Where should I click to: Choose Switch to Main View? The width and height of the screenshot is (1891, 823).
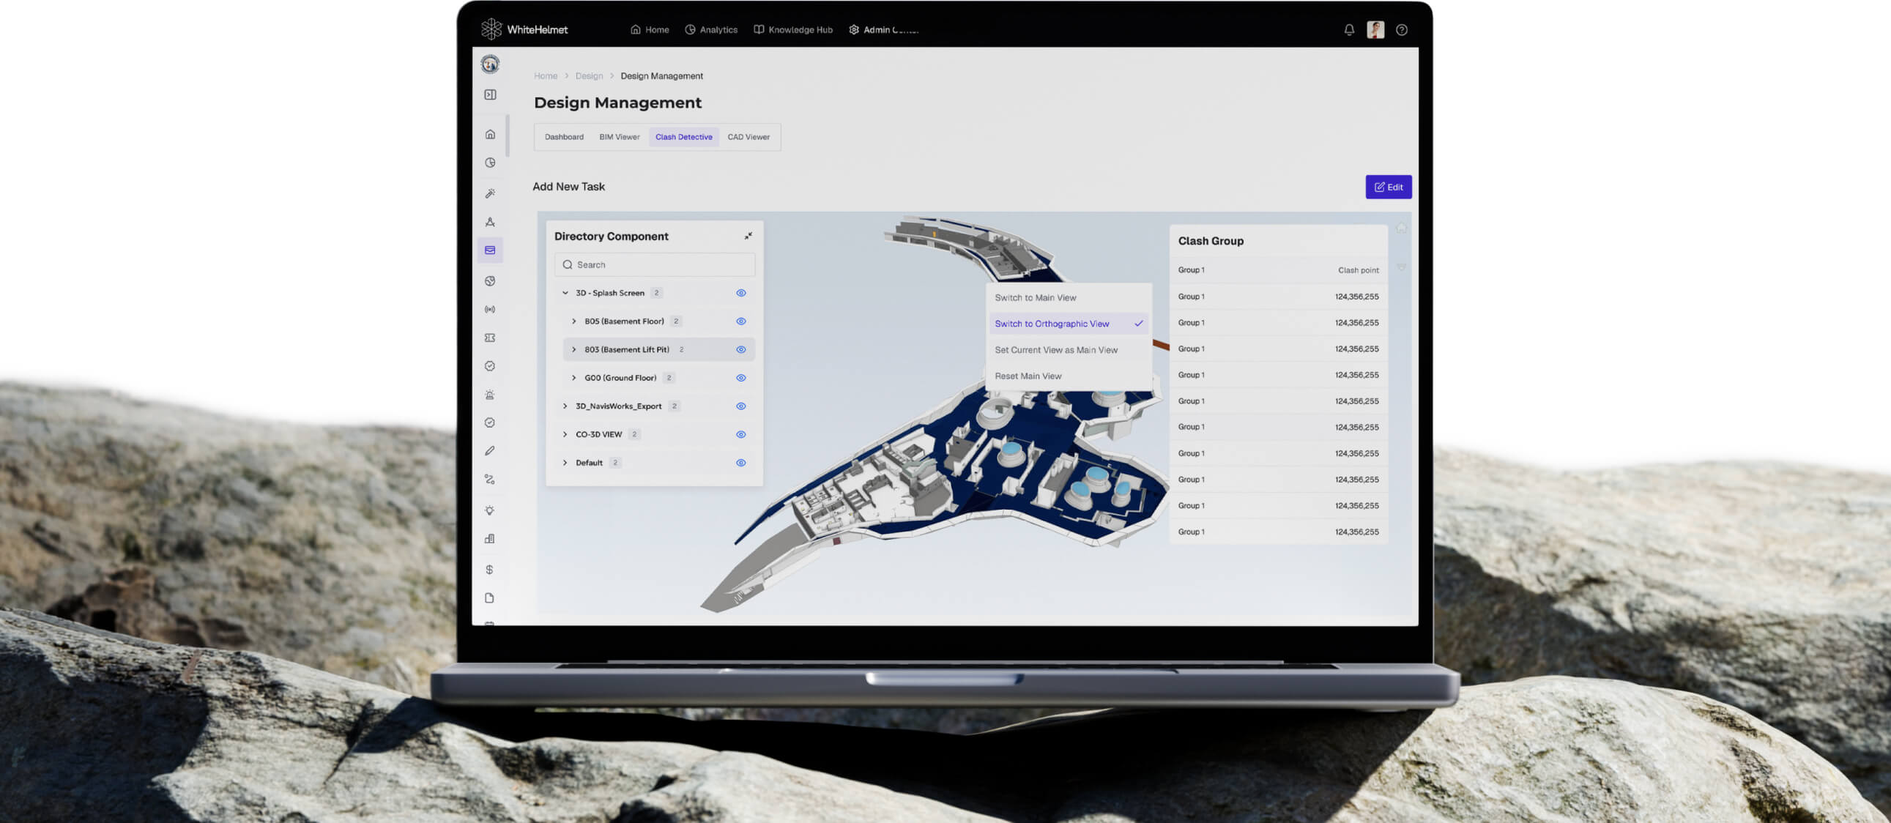(1067, 297)
